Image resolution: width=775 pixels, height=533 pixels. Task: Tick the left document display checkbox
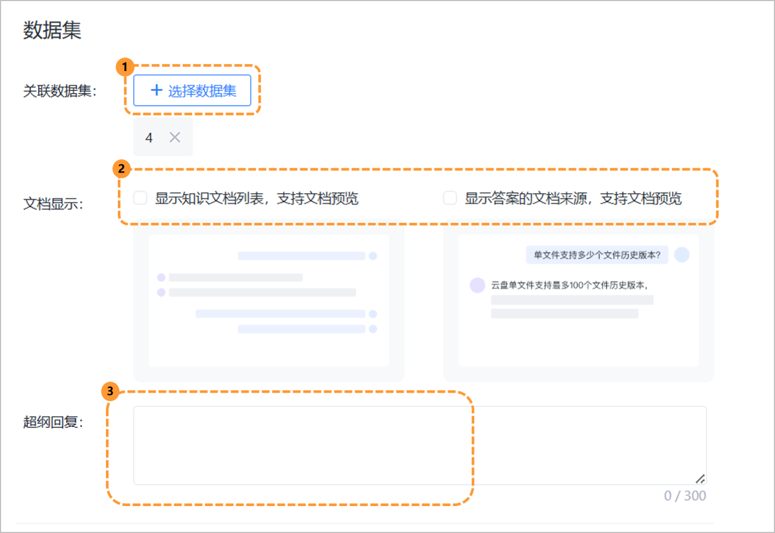pyautogui.click(x=140, y=198)
